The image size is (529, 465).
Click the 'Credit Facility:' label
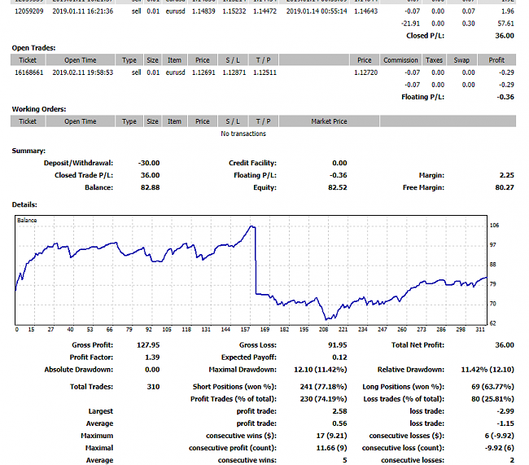[252, 163]
